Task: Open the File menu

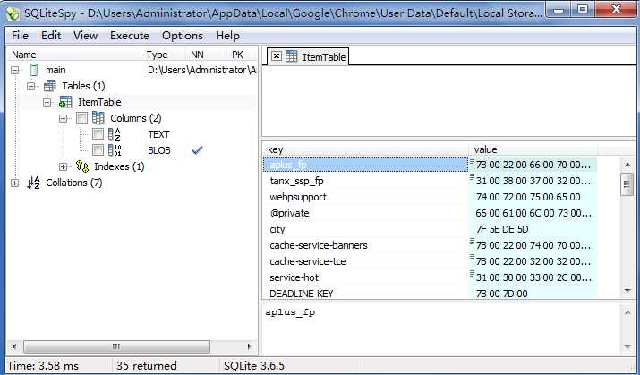Action: (x=20, y=36)
